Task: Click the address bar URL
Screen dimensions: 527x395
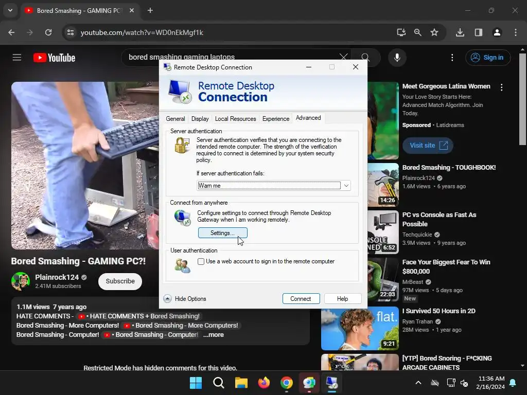Action: tap(142, 32)
